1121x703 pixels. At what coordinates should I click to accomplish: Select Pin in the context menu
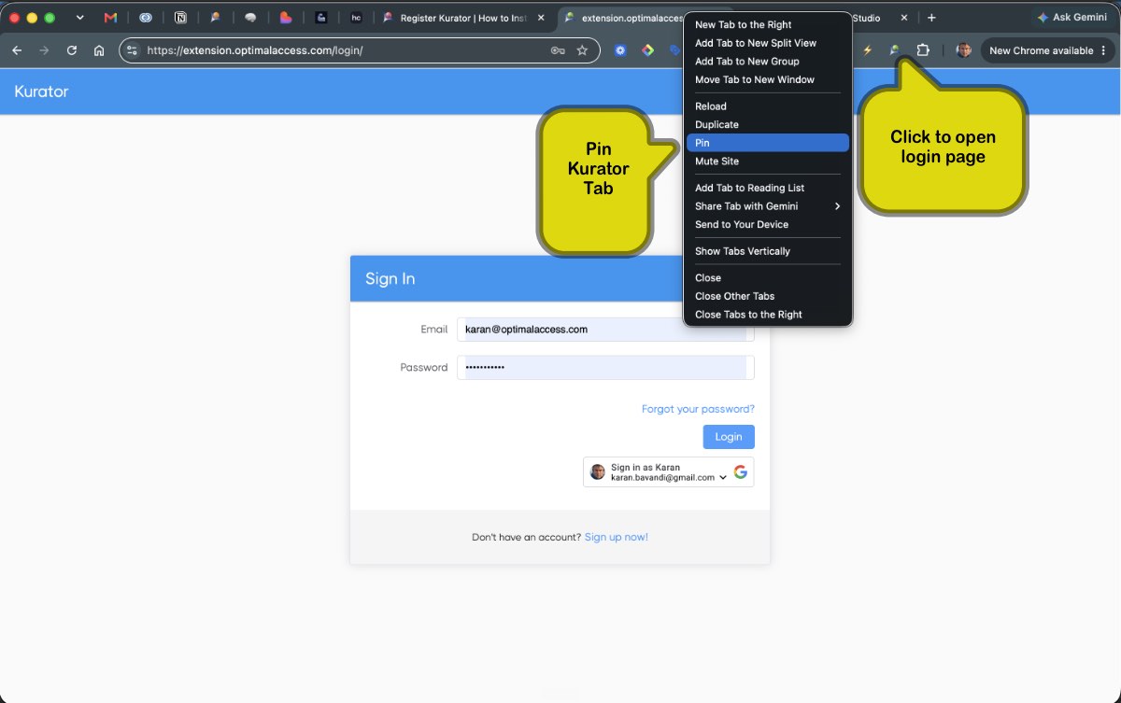click(767, 143)
